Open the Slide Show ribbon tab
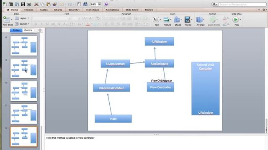The height and width of the screenshot is (150, 268). coord(132,10)
